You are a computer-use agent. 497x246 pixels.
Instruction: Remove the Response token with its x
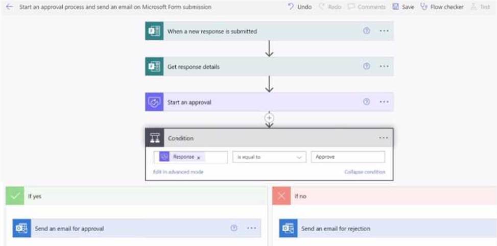point(199,158)
